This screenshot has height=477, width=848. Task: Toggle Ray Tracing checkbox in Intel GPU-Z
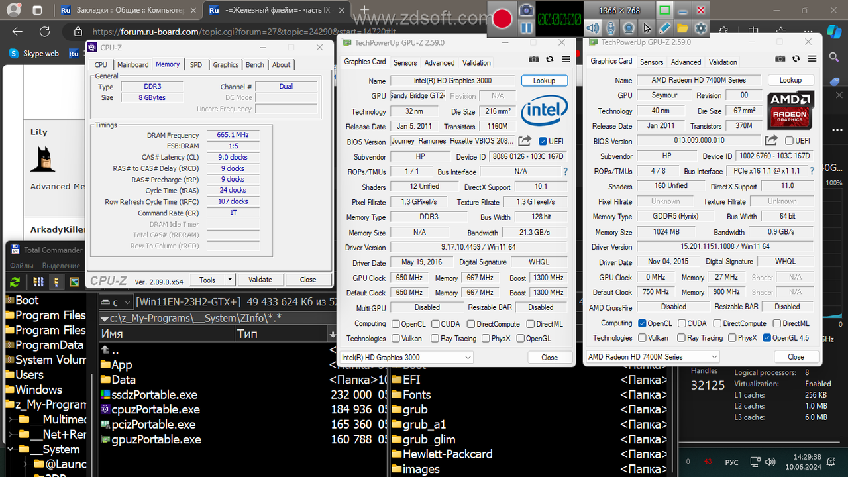point(435,339)
